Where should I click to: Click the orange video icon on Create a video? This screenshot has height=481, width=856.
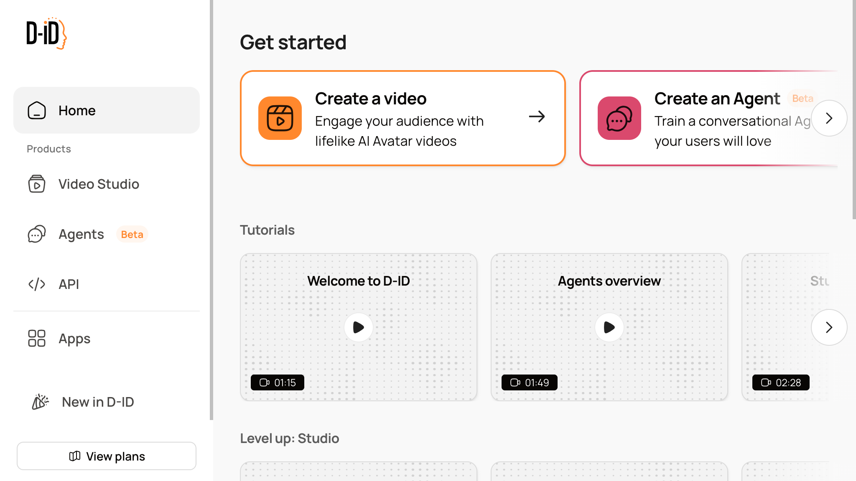coord(280,118)
